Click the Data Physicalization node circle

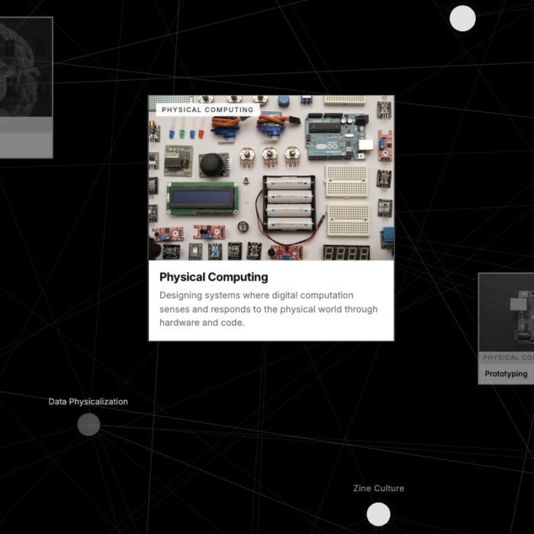point(88,424)
